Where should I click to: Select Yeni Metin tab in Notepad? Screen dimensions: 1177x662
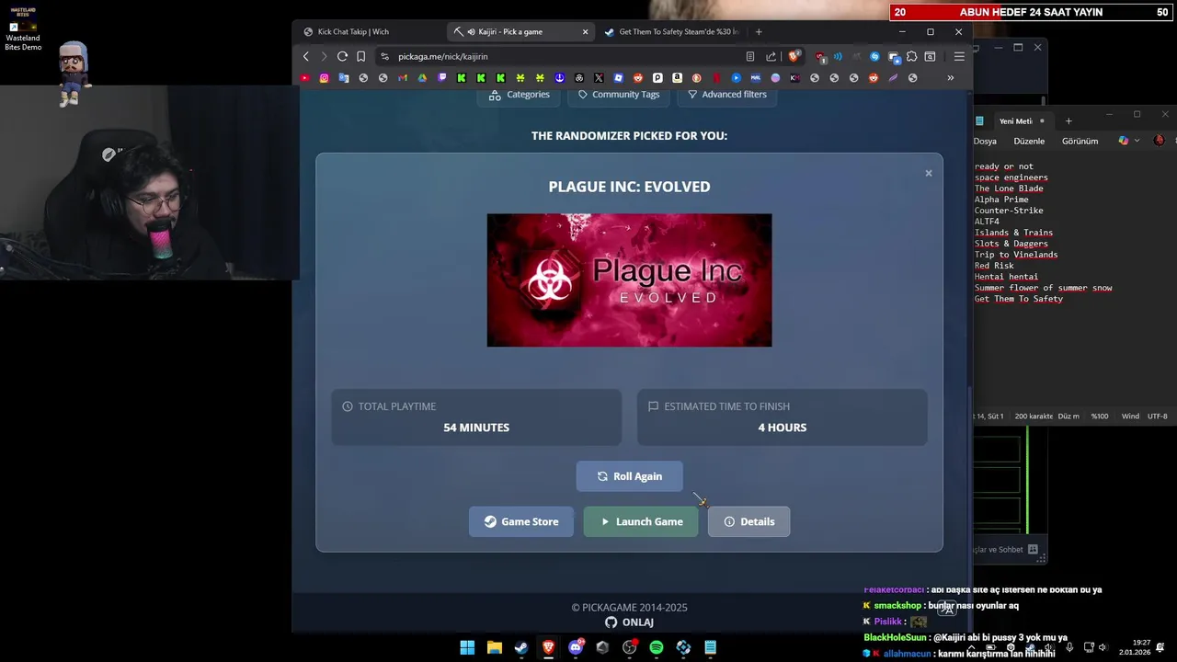click(x=1015, y=121)
